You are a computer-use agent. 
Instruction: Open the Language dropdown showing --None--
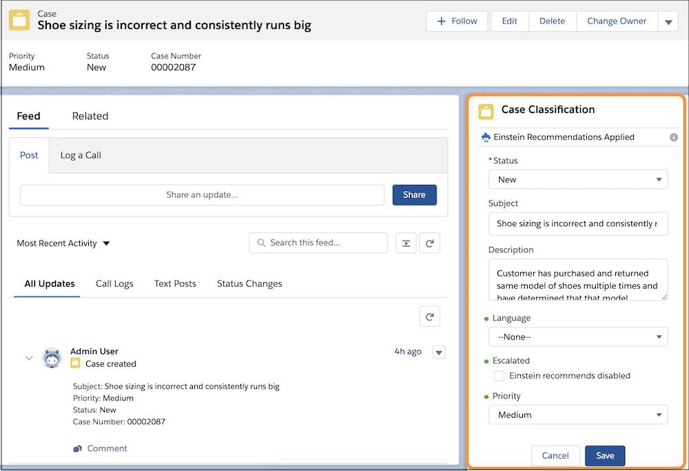[x=578, y=337]
